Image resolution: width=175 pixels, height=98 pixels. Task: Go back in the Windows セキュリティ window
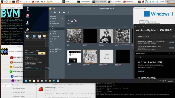point(137,57)
